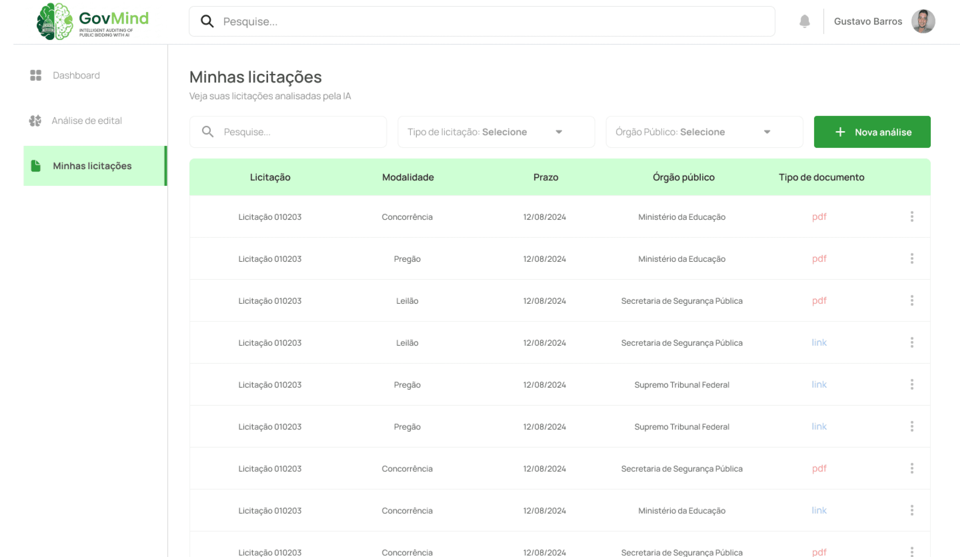Open the pdf link in first table row
Image resolution: width=960 pixels, height=557 pixels.
tap(819, 217)
